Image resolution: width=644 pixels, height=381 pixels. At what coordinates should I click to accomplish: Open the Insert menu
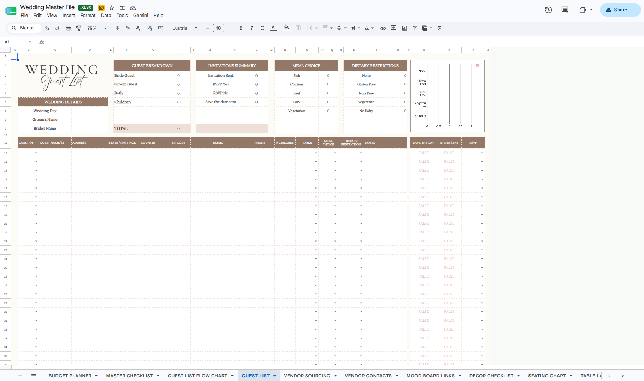point(69,15)
